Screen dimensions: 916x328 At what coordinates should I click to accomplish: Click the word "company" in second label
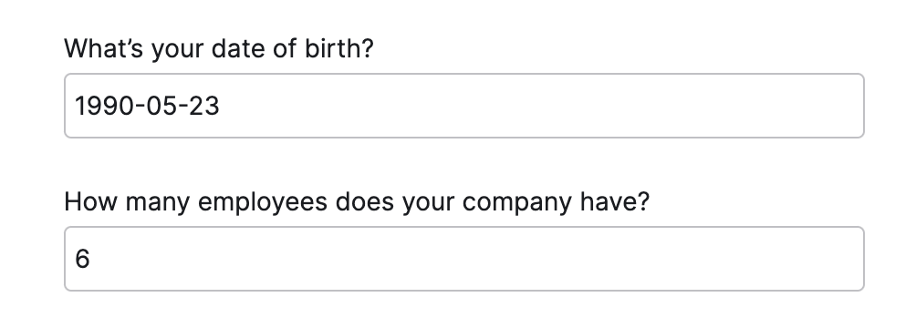click(517, 202)
